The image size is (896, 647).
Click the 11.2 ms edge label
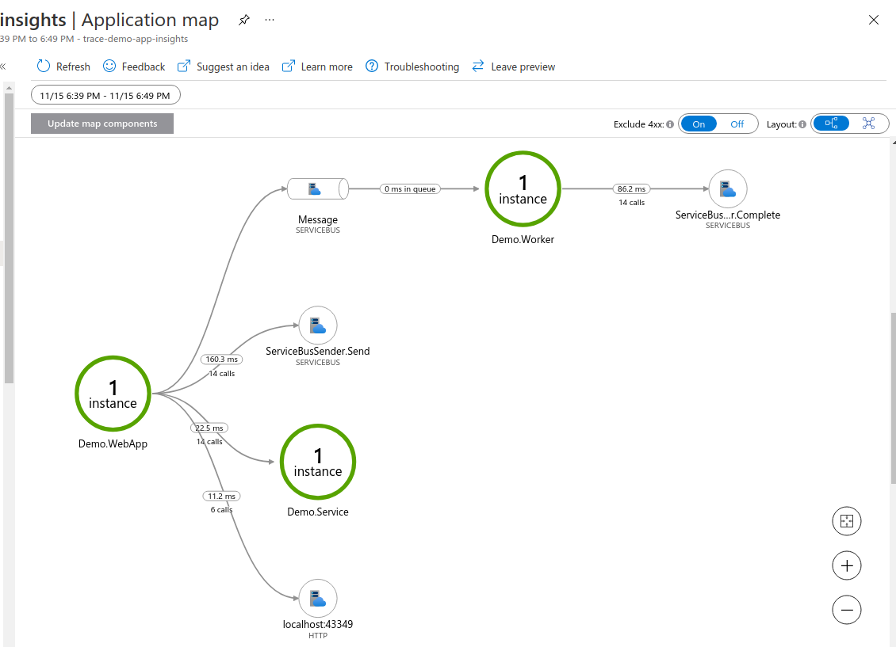[222, 497]
